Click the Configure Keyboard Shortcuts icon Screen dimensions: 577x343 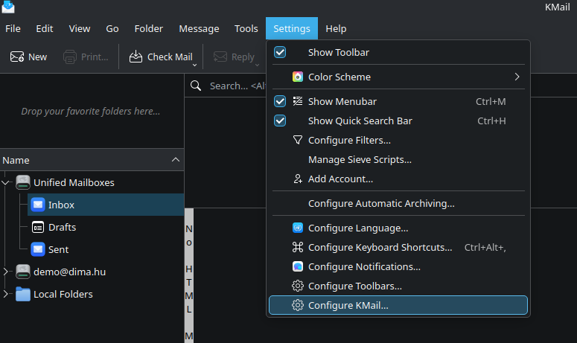click(297, 247)
